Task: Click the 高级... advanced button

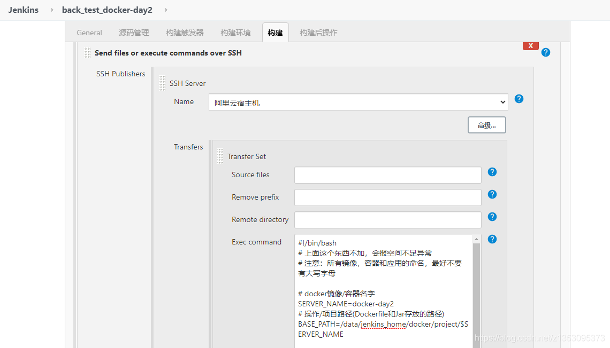Action: point(487,125)
